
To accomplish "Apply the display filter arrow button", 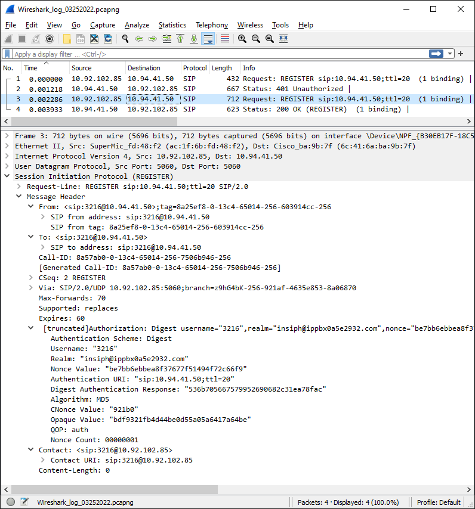I will tap(436, 54).
